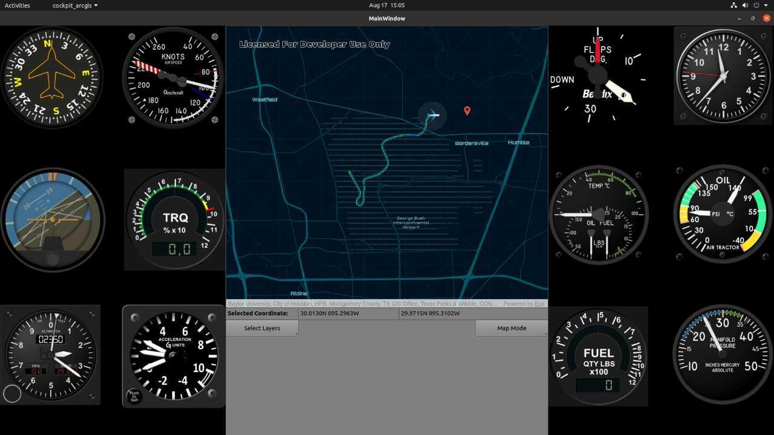Click the Humble map label
This screenshot has height=435, width=774.
click(519, 143)
